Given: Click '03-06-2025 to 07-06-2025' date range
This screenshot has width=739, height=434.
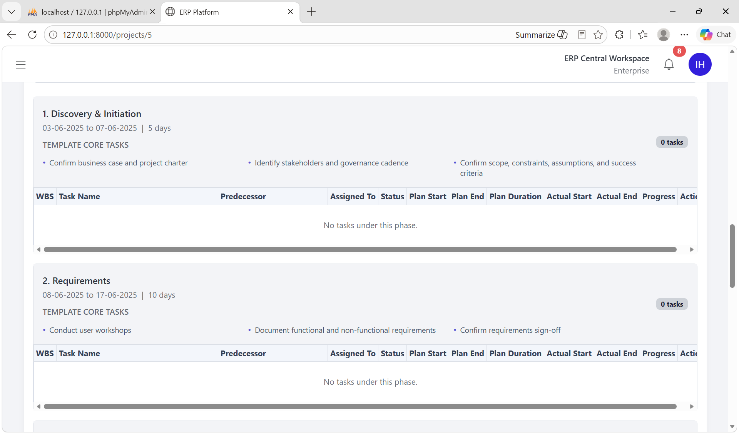Looking at the screenshot, I should pos(90,128).
